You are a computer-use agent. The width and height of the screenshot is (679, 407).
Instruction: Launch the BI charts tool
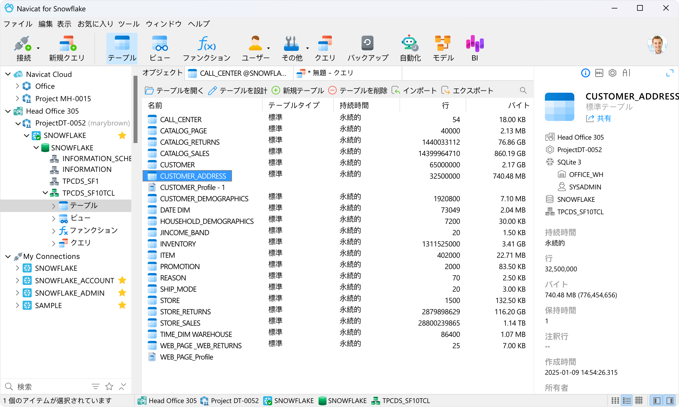[x=475, y=49]
